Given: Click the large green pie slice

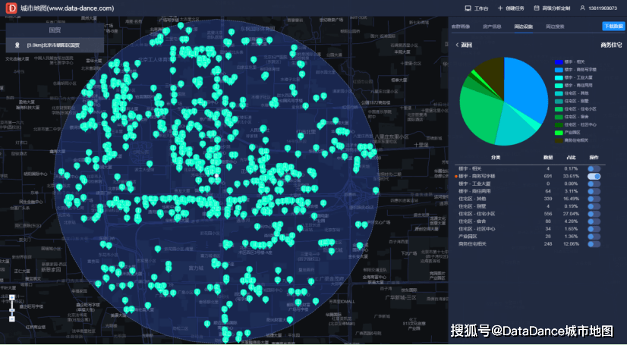Looking at the screenshot, I should (x=478, y=116).
